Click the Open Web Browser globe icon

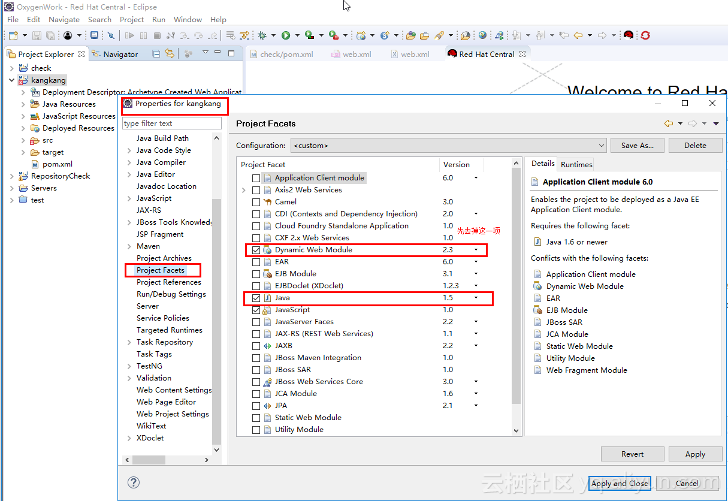(x=482, y=35)
